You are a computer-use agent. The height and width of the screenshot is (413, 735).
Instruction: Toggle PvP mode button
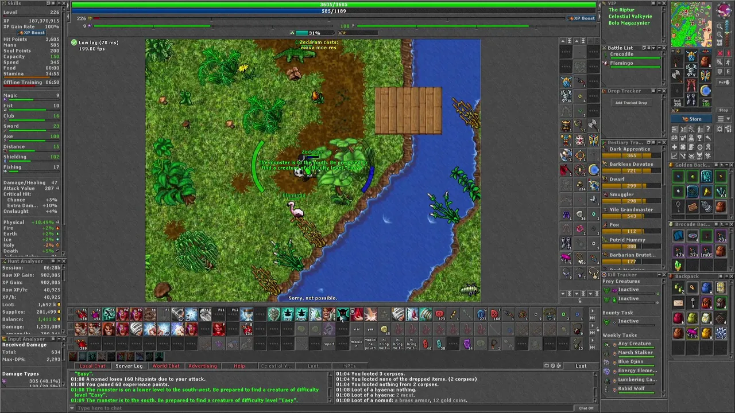(724, 82)
